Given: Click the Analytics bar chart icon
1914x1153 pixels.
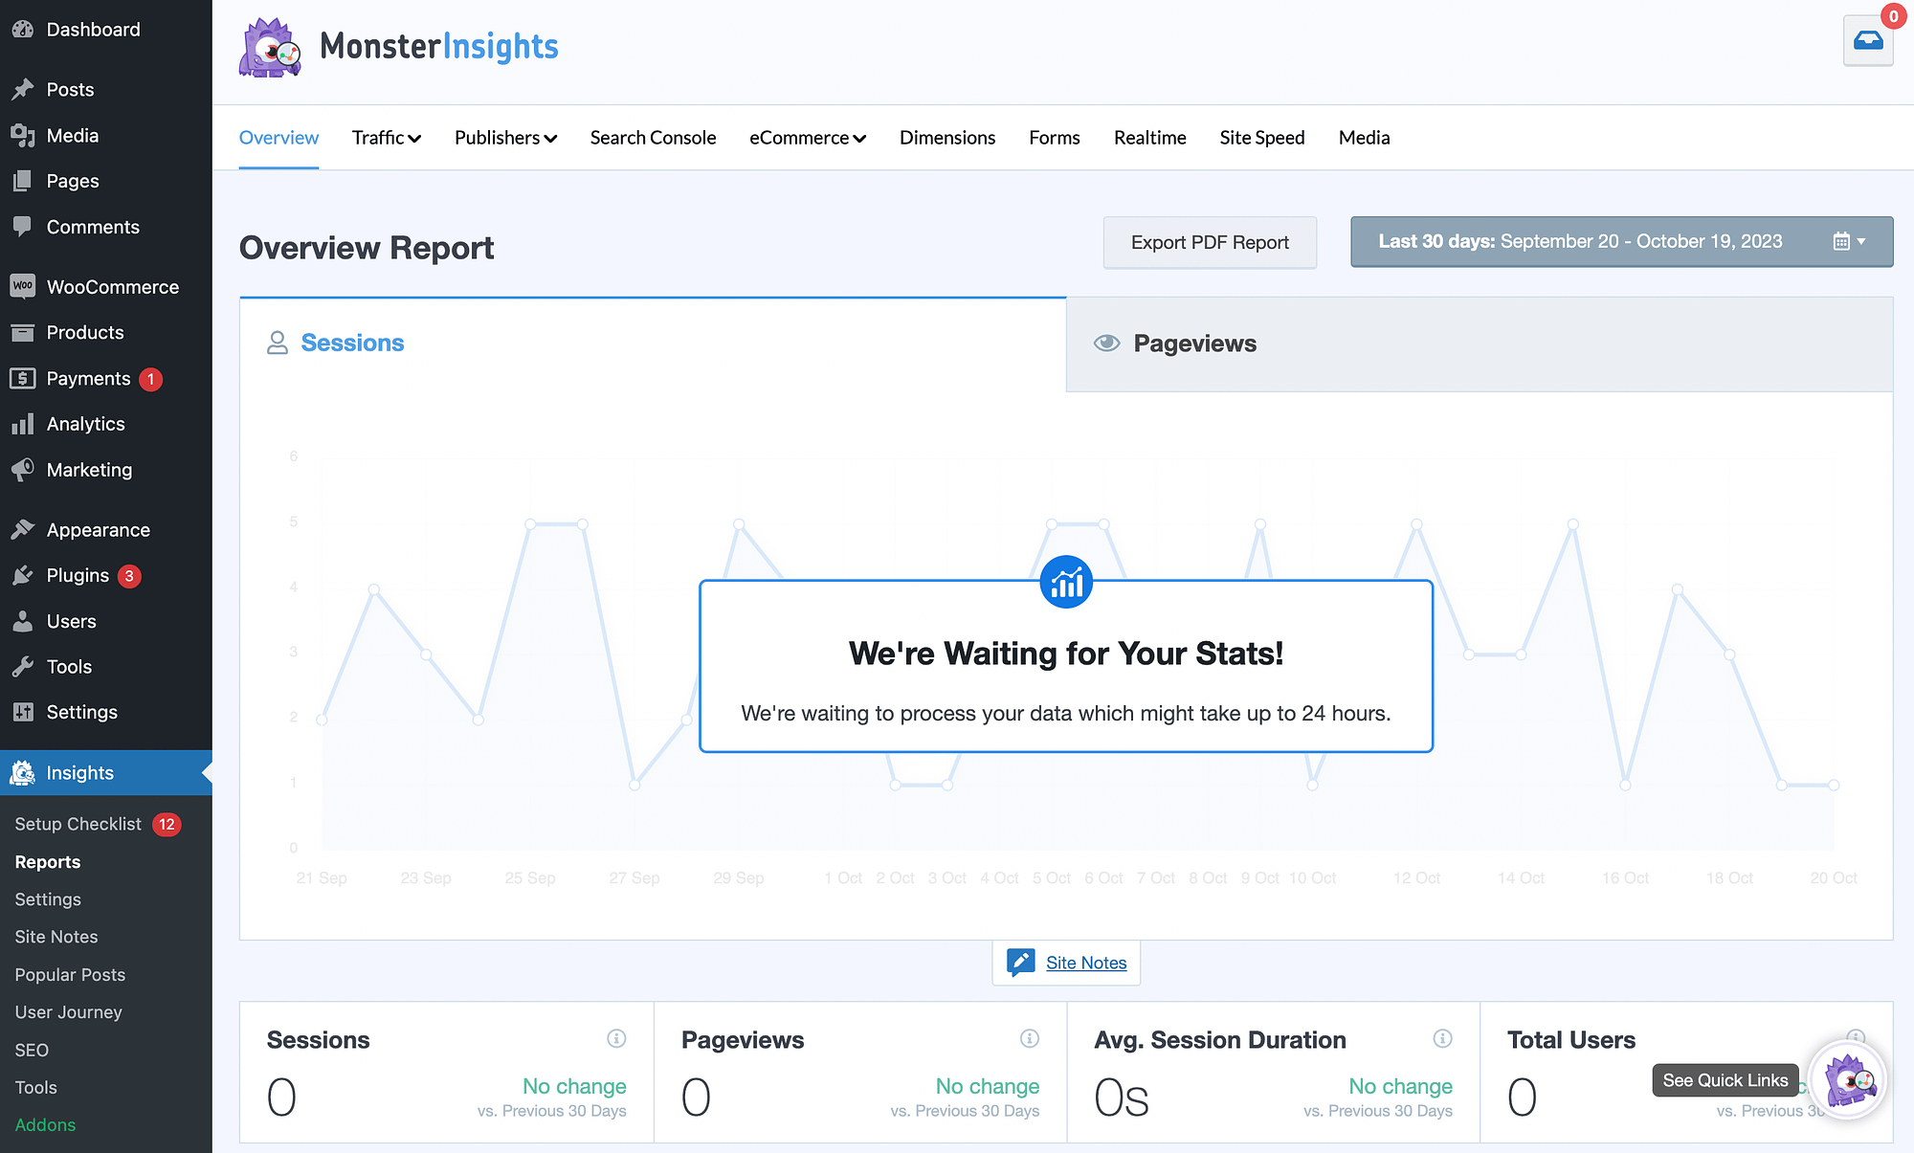Looking at the screenshot, I should point(23,424).
